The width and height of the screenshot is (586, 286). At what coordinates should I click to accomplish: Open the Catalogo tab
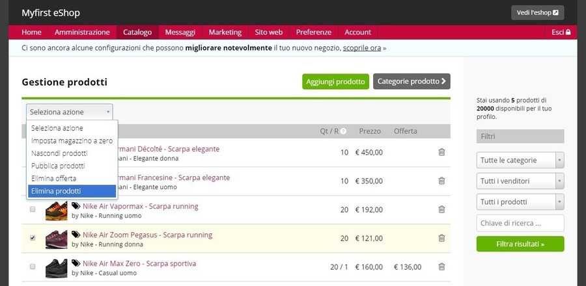pos(137,32)
